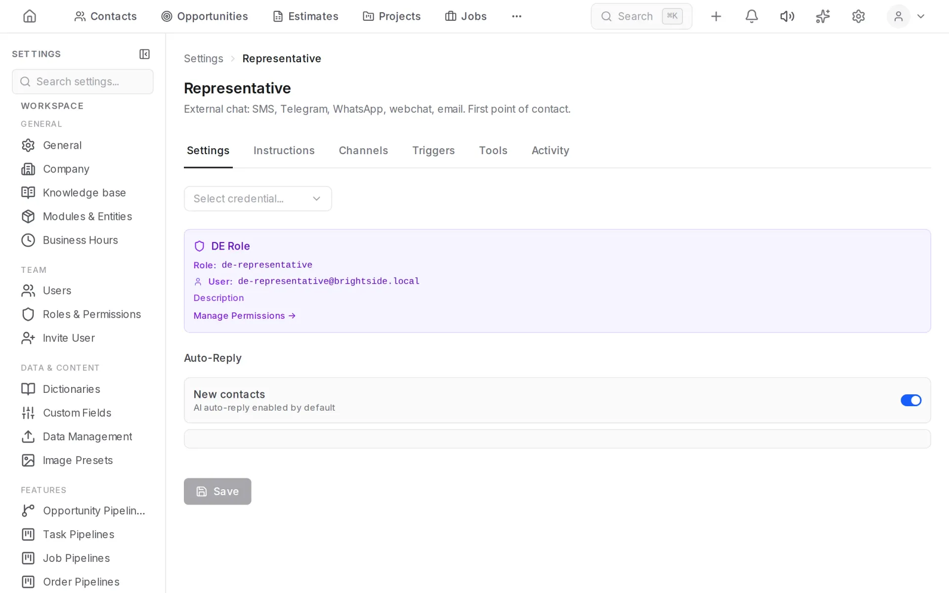Click the Data Management upload icon
The width and height of the screenshot is (949, 593).
tap(28, 436)
